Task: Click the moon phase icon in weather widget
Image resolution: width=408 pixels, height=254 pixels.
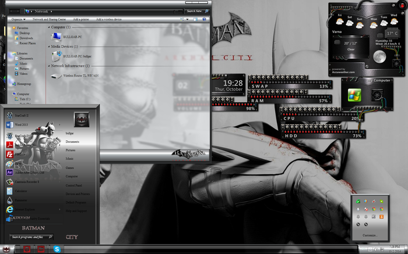Action: click(x=379, y=57)
